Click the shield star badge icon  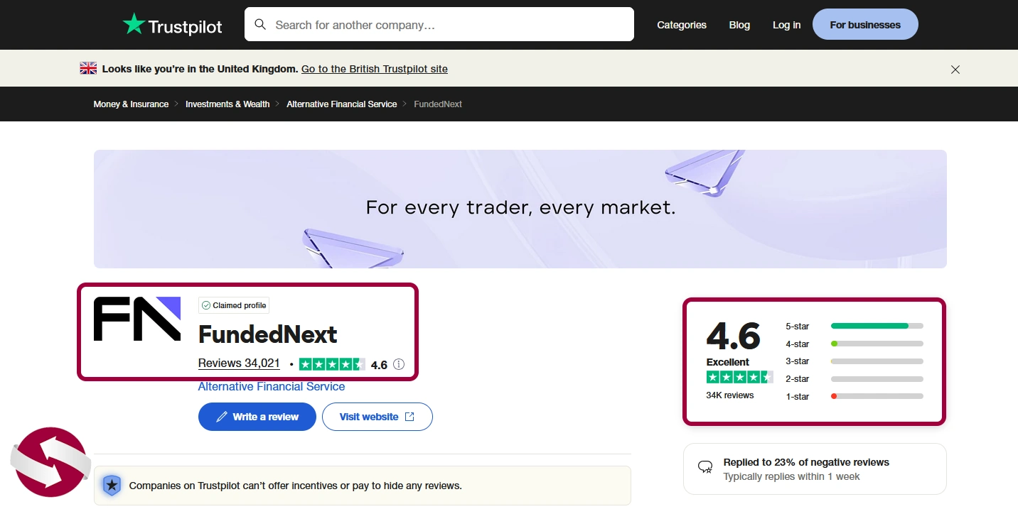pos(112,486)
